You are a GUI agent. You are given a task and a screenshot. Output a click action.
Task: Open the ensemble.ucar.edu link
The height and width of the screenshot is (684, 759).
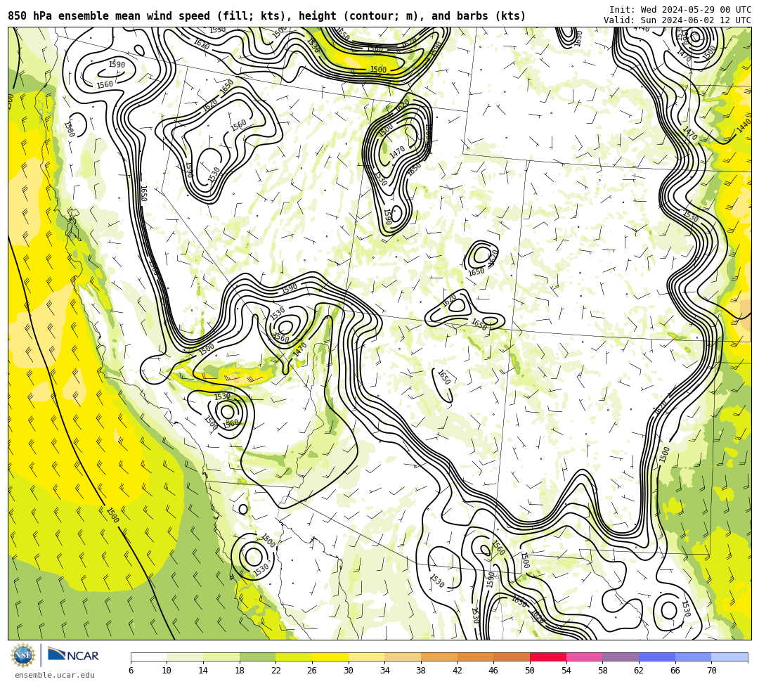coord(55,675)
